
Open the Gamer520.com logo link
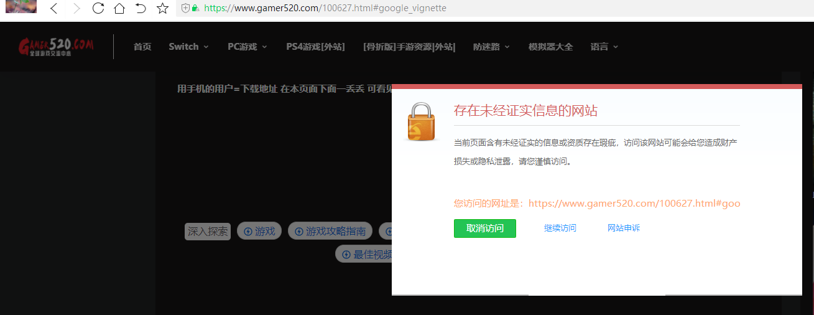[x=57, y=47]
